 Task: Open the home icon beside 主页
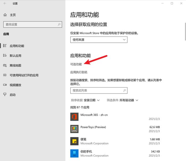pos(5,15)
